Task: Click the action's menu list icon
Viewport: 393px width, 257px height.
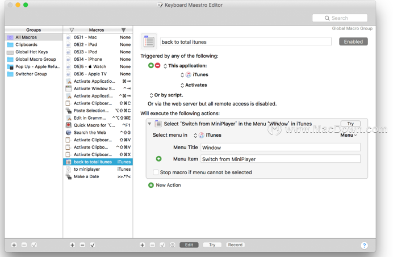Action: (158, 124)
